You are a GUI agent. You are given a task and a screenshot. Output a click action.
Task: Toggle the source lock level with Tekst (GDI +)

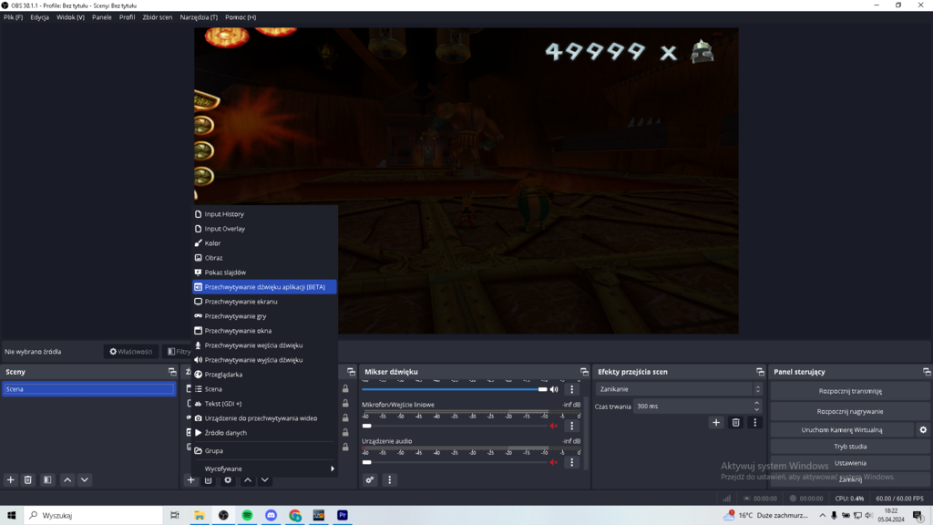345,404
